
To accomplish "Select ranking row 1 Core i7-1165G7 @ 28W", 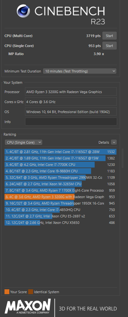I will point(60,152).
